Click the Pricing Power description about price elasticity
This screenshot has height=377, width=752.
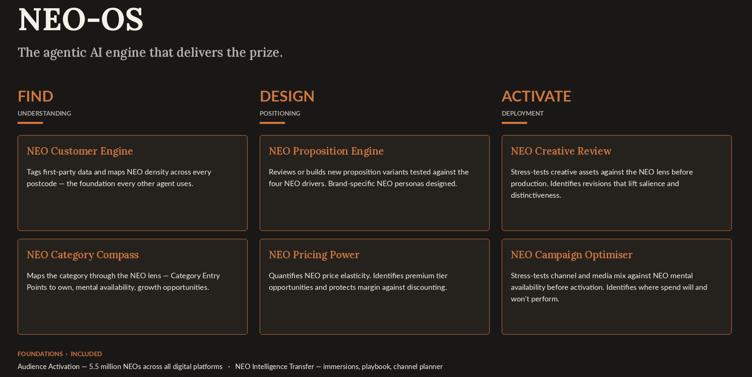tap(358, 281)
